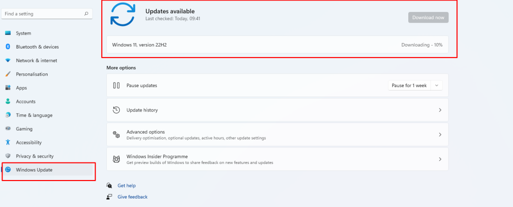The height and width of the screenshot is (207, 513).
Task: Click the Download now button
Action: coord(428,17)
